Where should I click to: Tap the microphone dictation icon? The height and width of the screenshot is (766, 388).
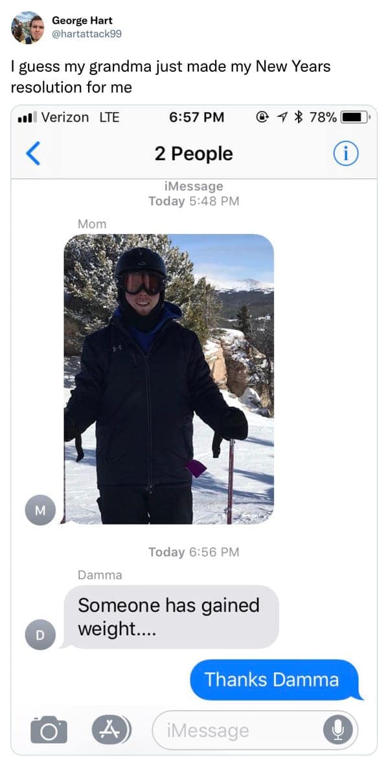click(336, 730)
